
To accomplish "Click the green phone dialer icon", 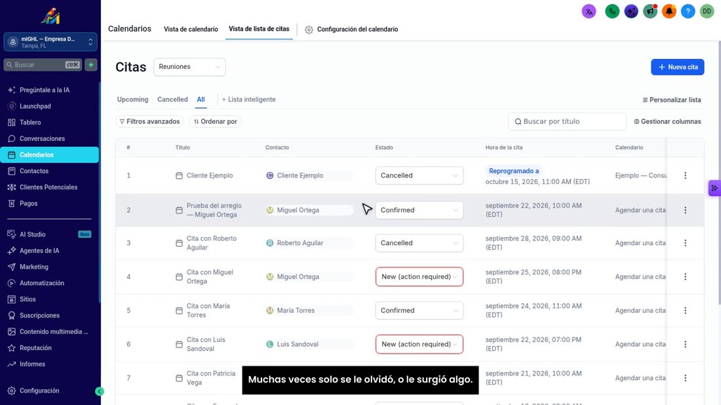I will click(x=612, y=12).
